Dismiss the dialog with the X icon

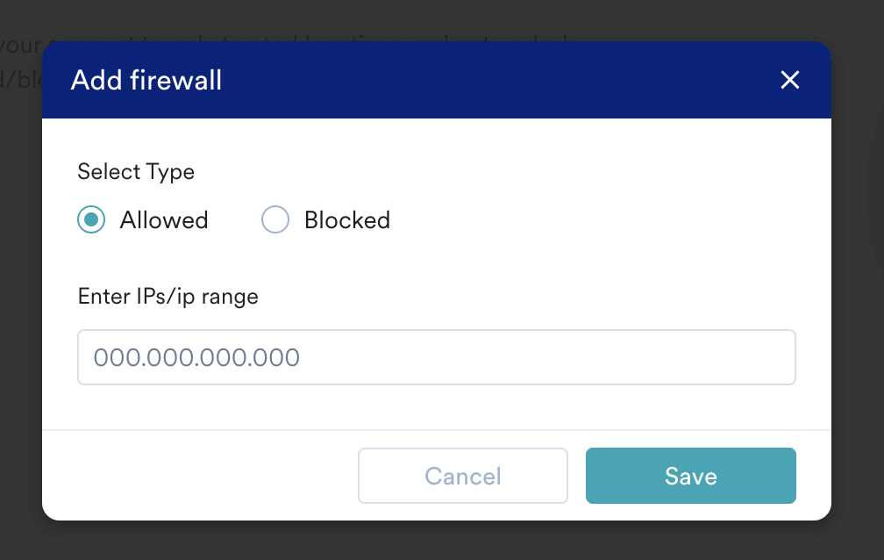pyautogui.click(x=789, y=80)
